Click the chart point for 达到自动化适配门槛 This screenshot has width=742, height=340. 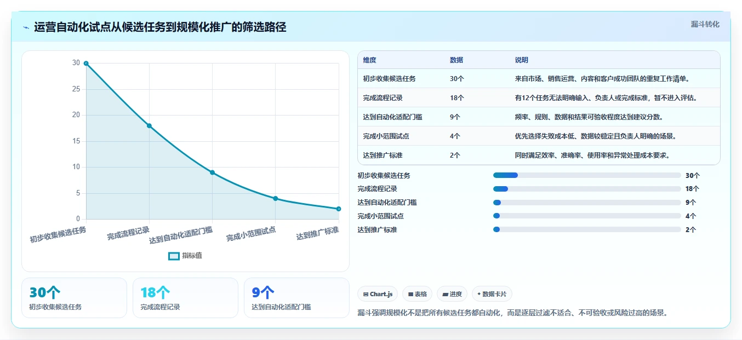pos(212,172)
